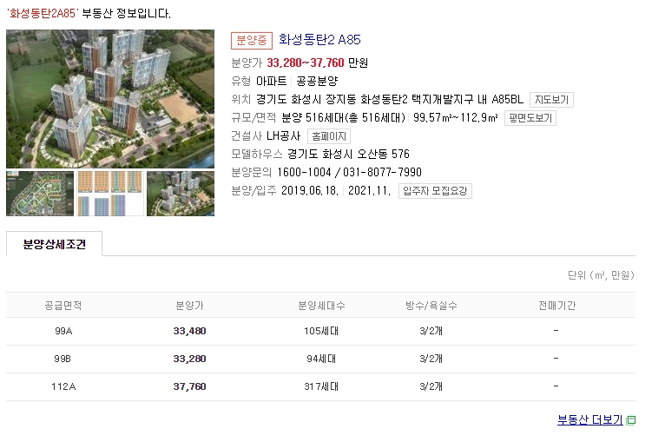Select the 112A supply area cell
The width and height of the screenshot is (665, 442).
tap(63, 386)
